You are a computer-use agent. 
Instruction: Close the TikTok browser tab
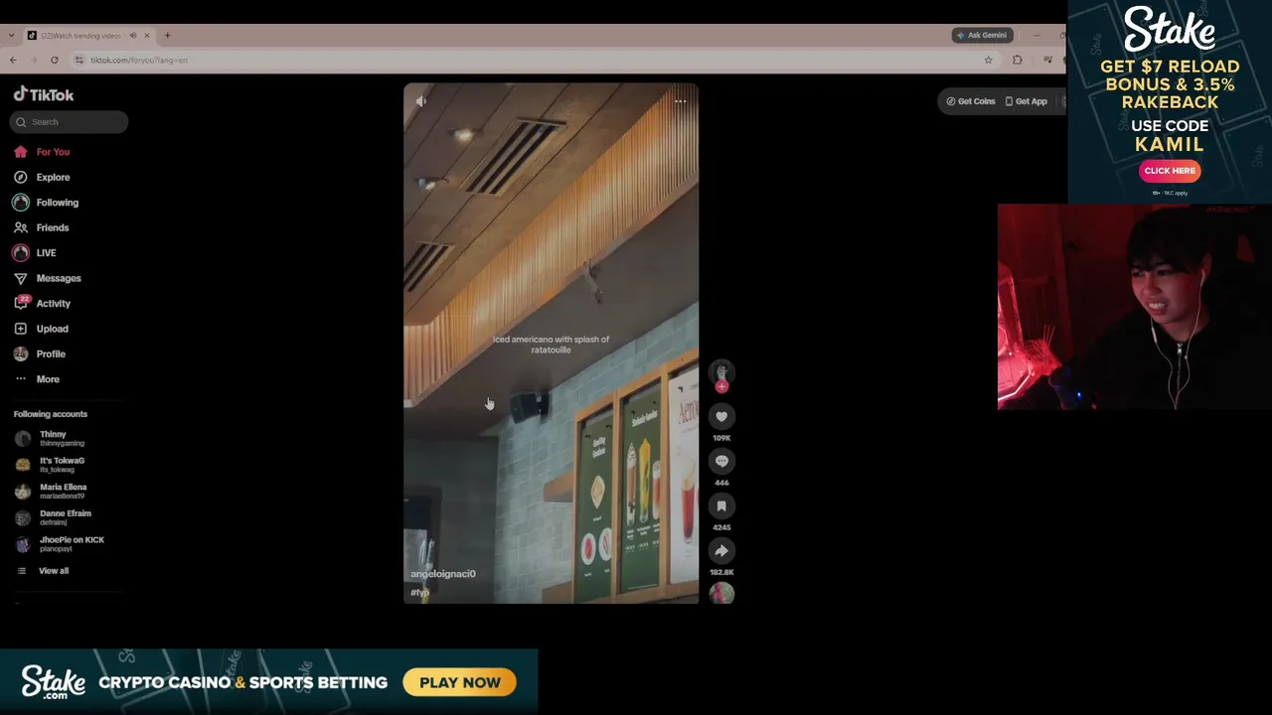pos(146,36)
